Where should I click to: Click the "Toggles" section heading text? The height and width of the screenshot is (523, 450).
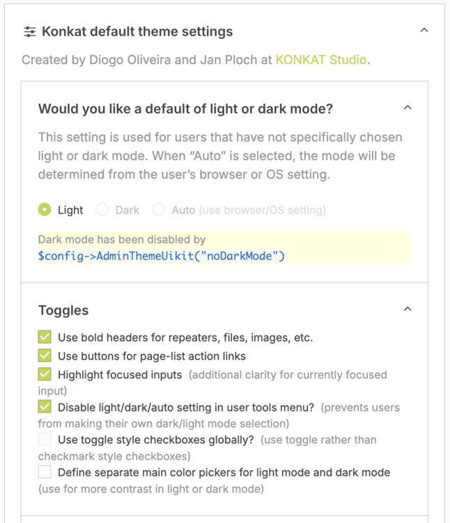tap(63, 310)
